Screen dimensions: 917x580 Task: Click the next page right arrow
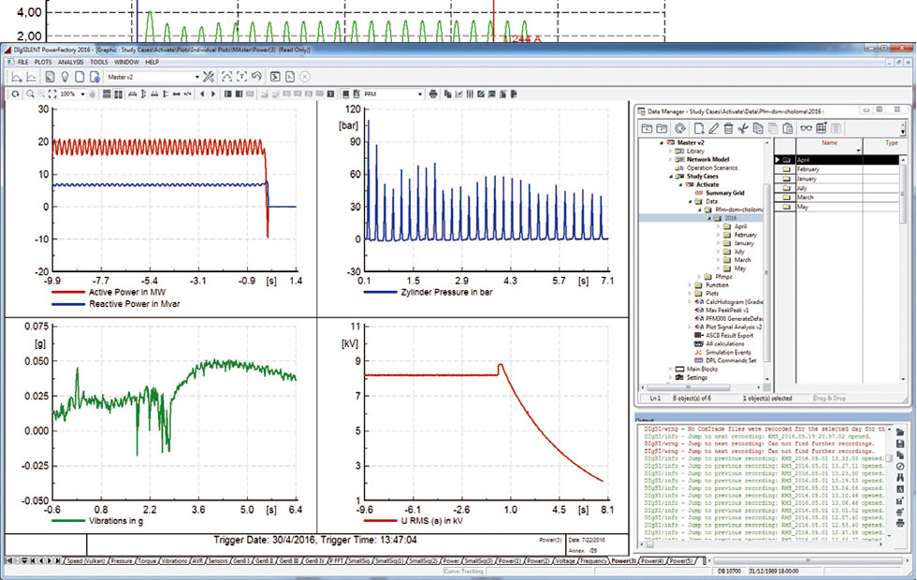tap(213, 94)
